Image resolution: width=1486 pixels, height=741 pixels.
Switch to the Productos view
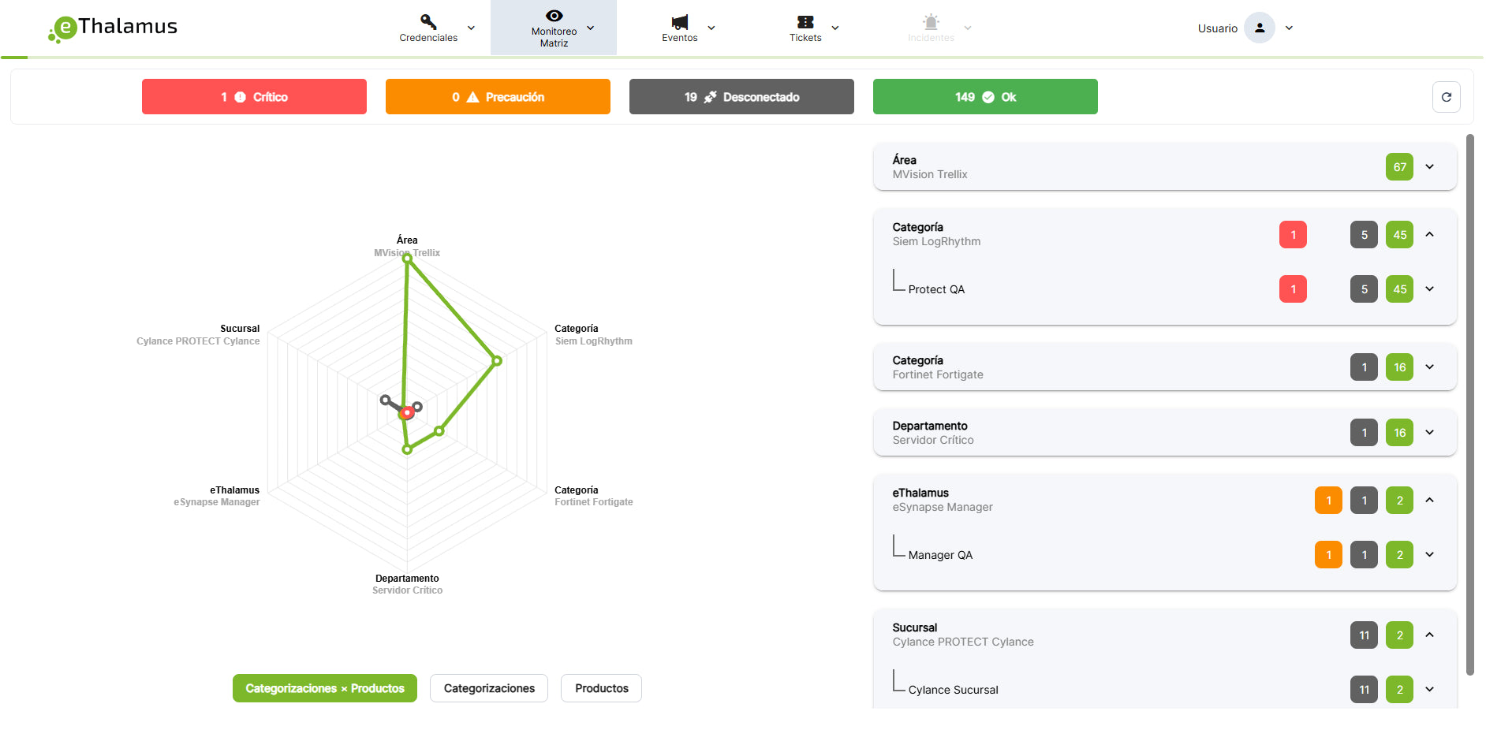tap(601, 688)
